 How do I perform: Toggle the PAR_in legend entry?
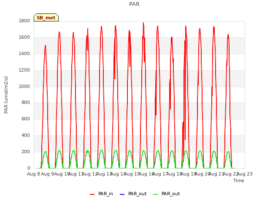tap(101, 194)
